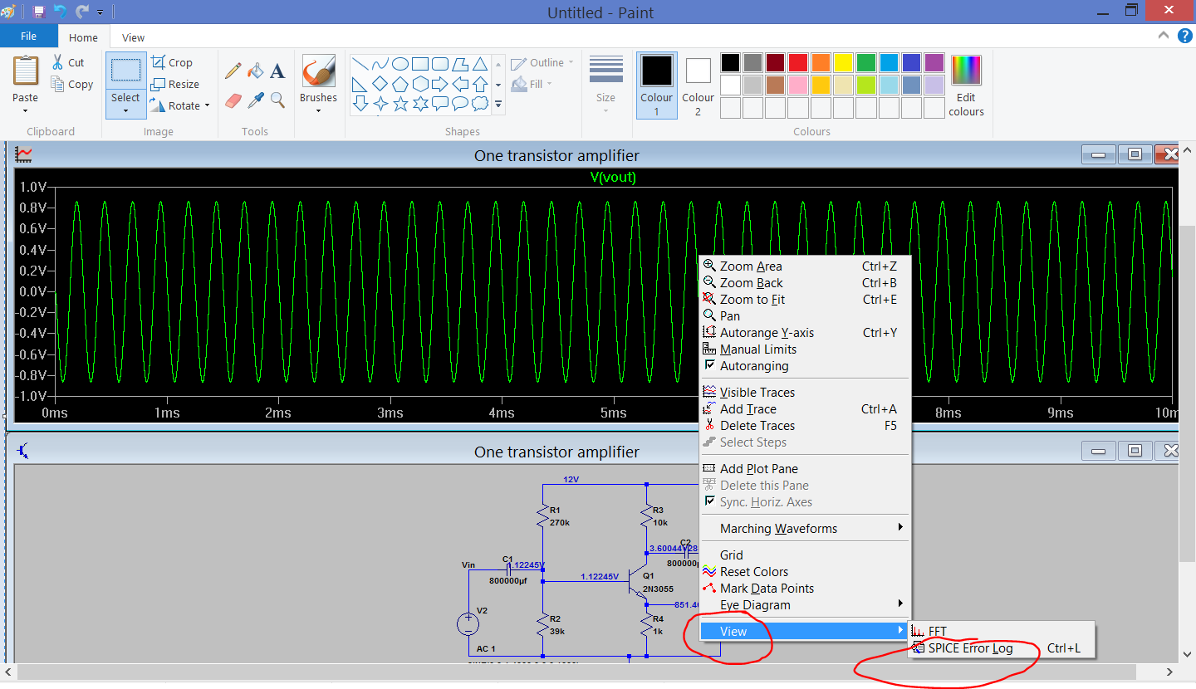Select the Fill with colour bucket tool
This screenshot has width=1196, height=689.
click(256, 71)
